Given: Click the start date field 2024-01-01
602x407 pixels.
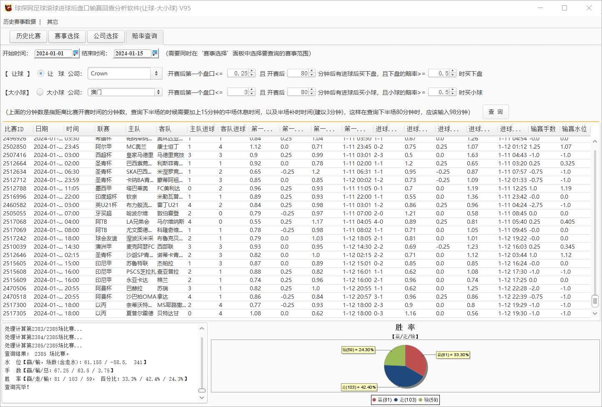Looking at the screenshot, I should coord(54,53).
